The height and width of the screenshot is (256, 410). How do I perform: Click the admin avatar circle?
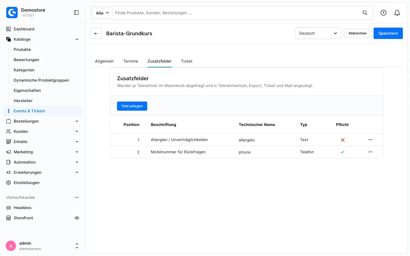click(11, 246)
